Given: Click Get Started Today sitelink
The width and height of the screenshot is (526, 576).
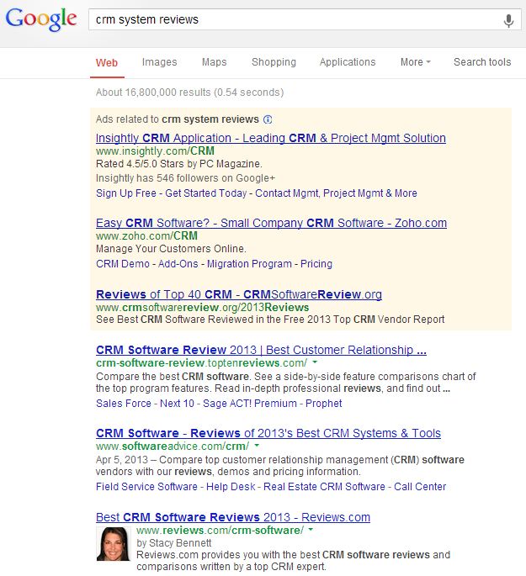Looking at the screenshot, I should pyautogui.click(x=206, y=193).
